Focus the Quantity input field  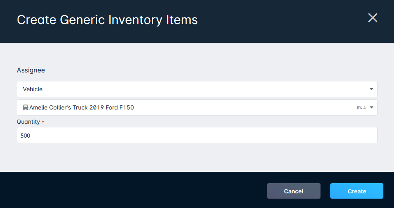tap(197, 135)
